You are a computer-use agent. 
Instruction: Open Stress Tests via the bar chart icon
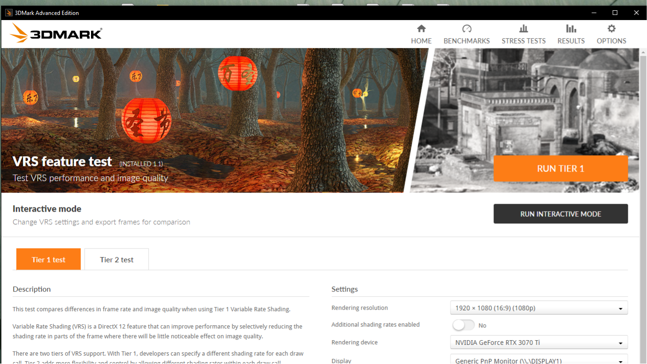(523, 29)
